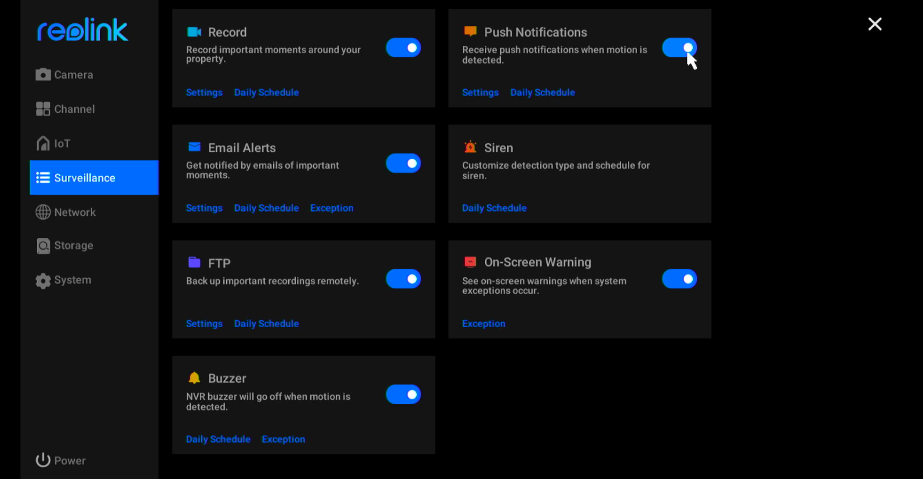Open Buzzer Daily Schedule link
The width and height of the screenshot is (923, 479).
[x=218, y=439]
